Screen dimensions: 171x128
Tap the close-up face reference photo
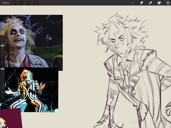[31, 41]
